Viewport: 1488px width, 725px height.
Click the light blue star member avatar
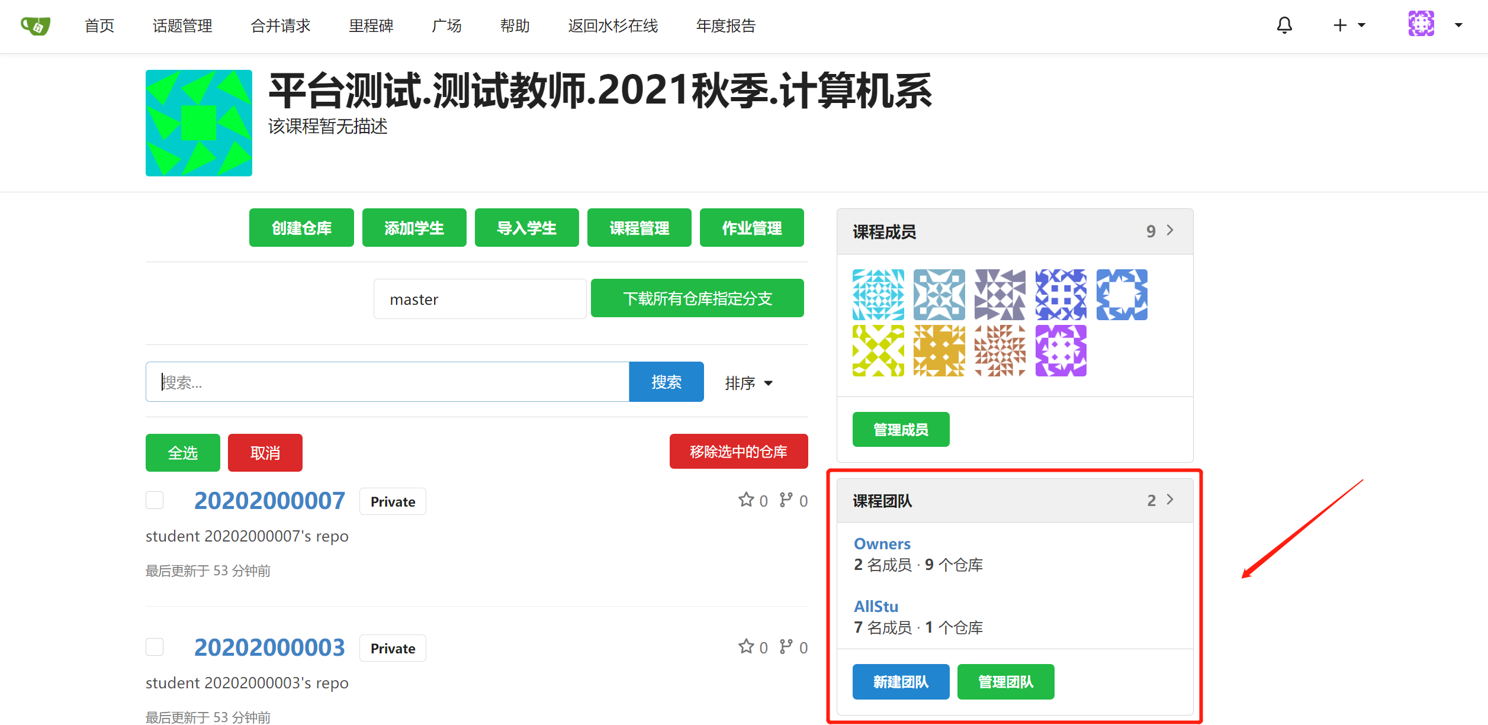pos(939,295)
